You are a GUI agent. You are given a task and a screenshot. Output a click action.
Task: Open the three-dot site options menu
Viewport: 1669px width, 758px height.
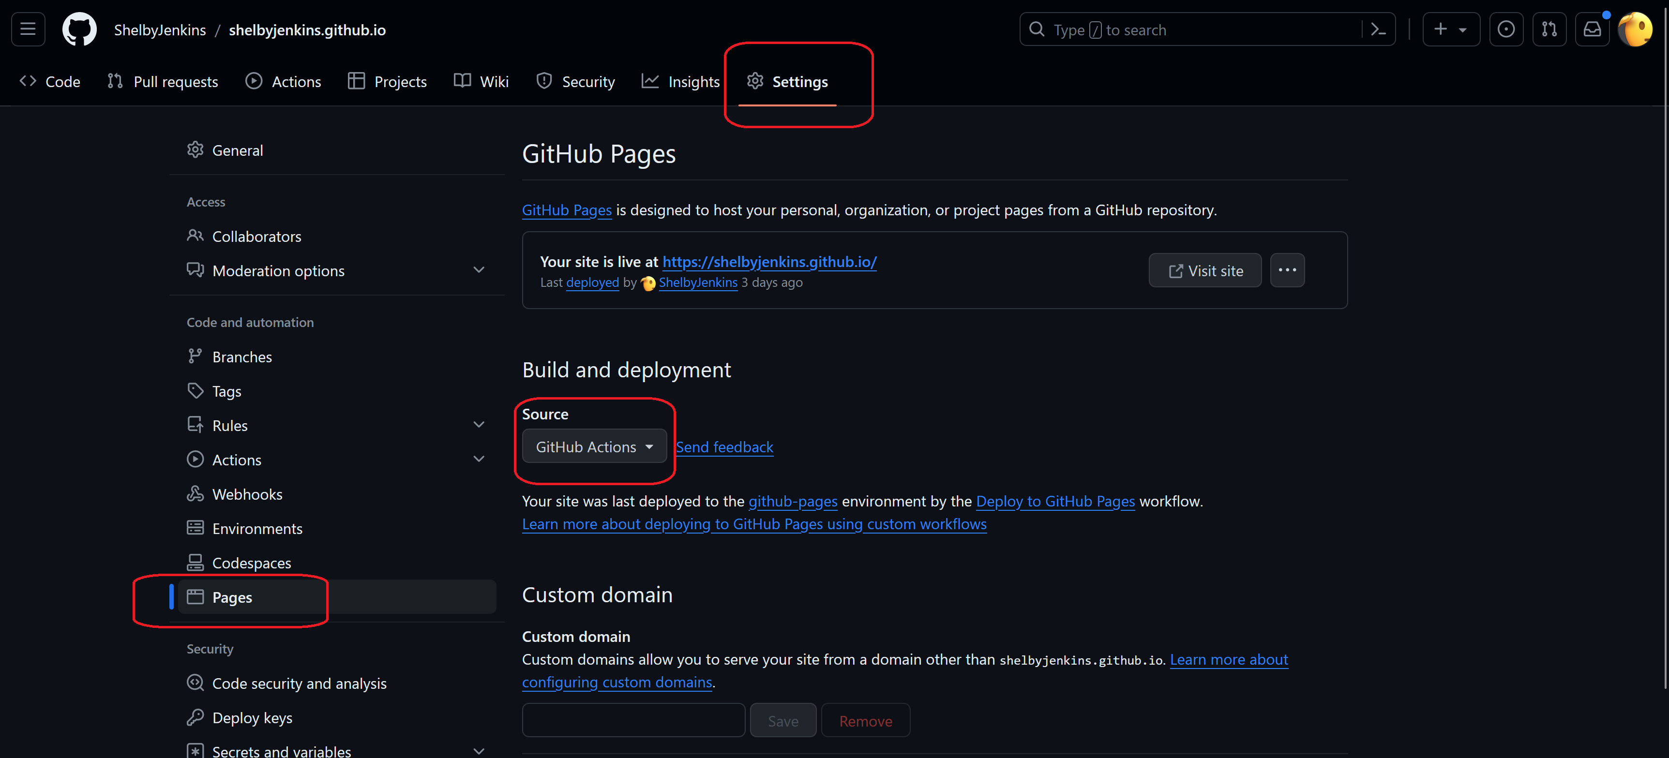coord(1287,270)
